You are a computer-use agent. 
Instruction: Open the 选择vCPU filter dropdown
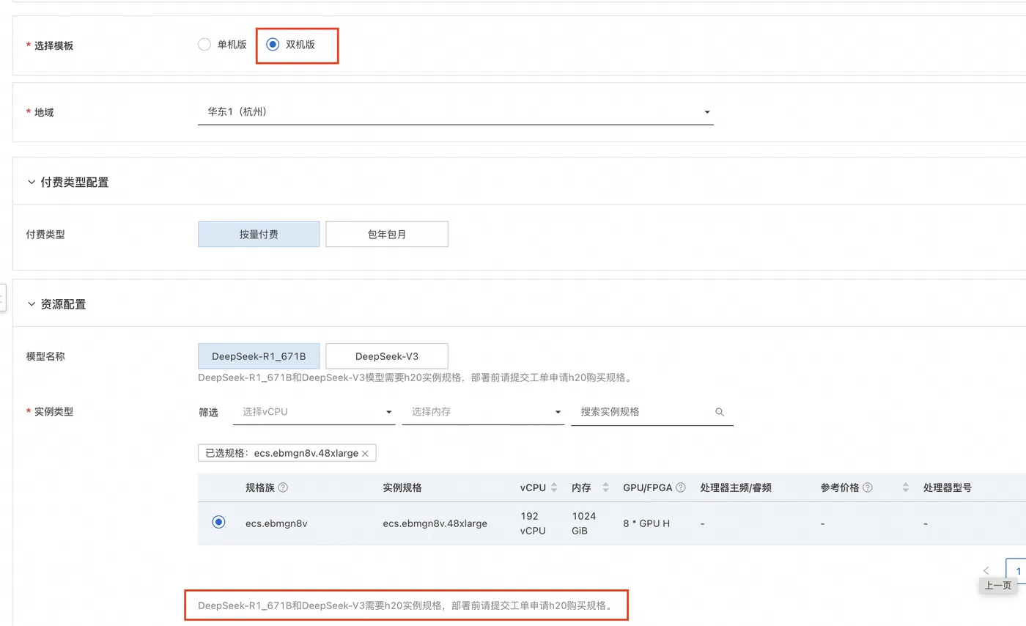[314, 412]
